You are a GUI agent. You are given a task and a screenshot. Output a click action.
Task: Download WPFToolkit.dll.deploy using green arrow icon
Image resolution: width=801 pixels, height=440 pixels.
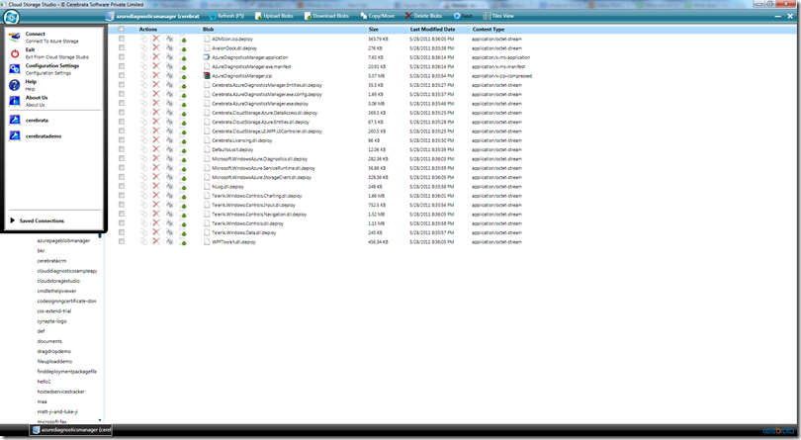coord(183,242)
